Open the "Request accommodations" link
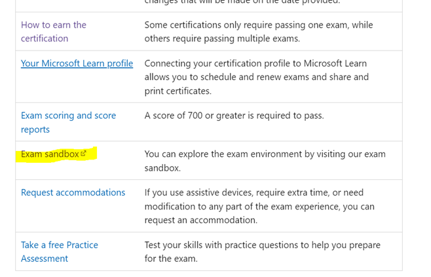 tap(73, 192)
